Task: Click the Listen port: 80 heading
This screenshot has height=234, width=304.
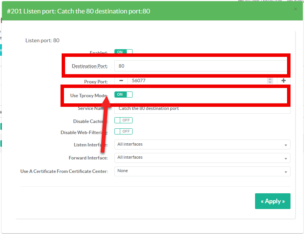Action: (x=42, y=40)
